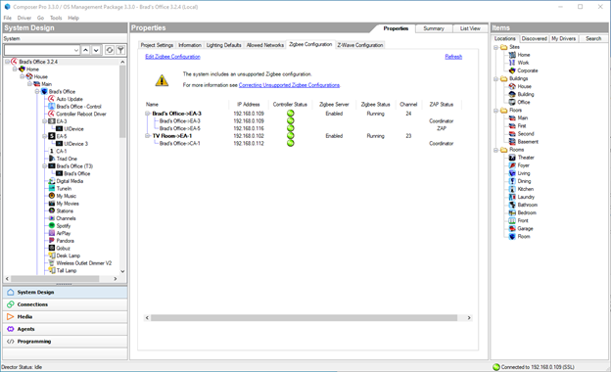The width and height of the screenshot is (611, 372).
Task: Click Edit Zigbee Configuration link
Action: [x=172, y=57]
